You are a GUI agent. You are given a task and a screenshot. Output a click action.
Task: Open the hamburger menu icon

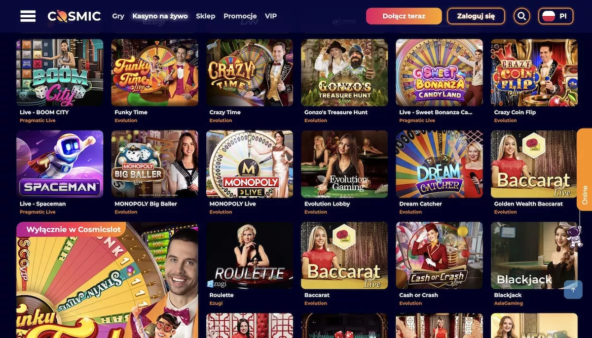click(x=28, y=16)
